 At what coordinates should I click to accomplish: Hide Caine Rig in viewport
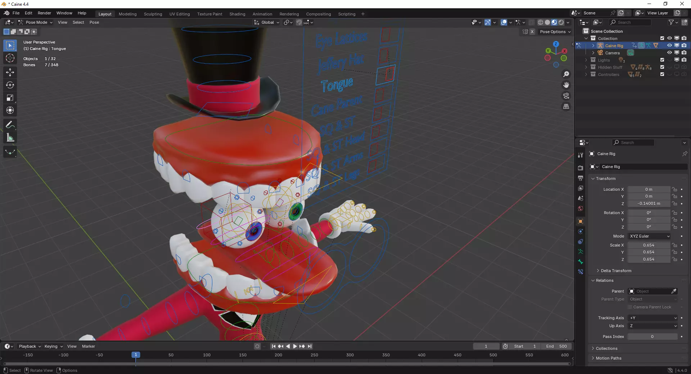(x=669, y=45)
